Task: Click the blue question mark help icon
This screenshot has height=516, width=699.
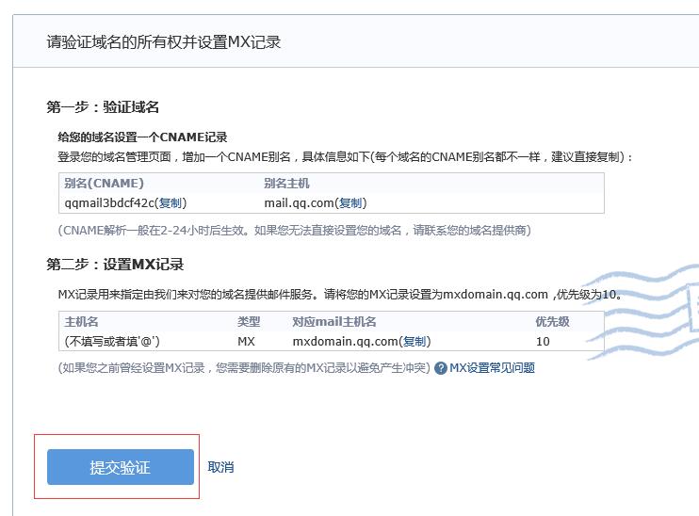Action: click(x=441, y=368)
